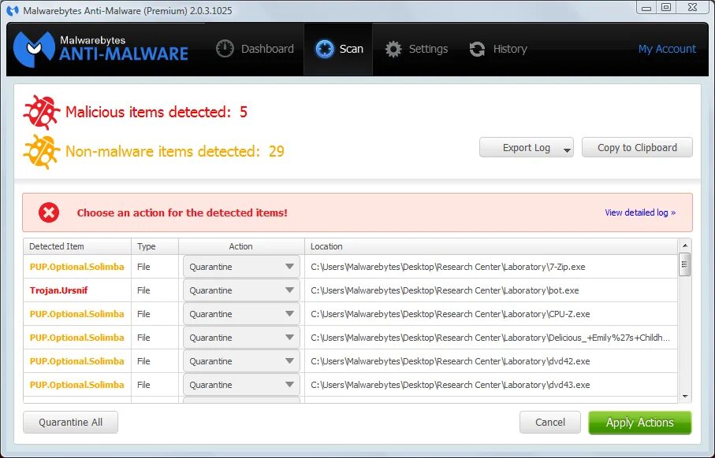Click the Settings gear icon

point(393,49)
